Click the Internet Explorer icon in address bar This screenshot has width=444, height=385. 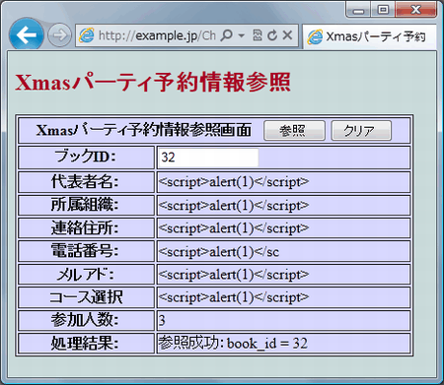(87, 35)
